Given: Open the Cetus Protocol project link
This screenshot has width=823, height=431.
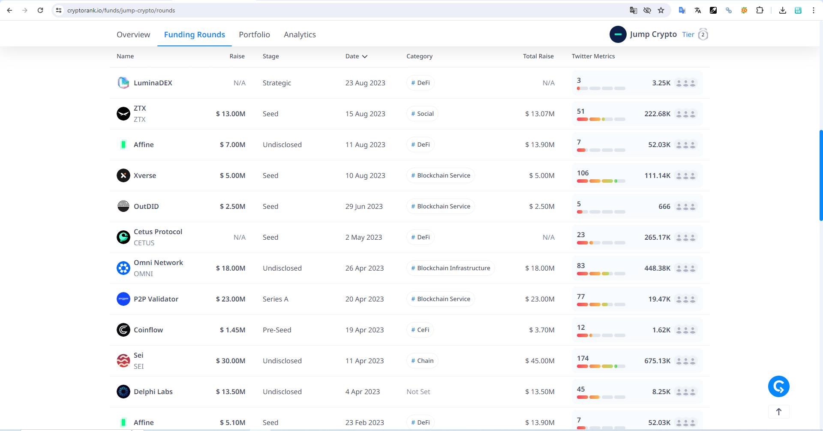Looking at the screenshot, I should tap(158, 232).
